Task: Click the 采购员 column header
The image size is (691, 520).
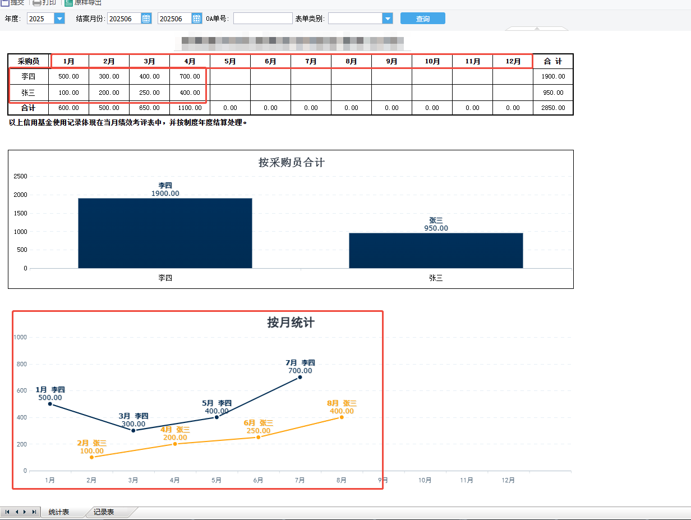Action: pos(29,61)
